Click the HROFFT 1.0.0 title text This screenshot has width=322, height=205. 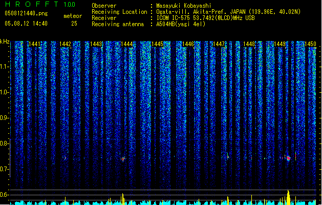(x=40, y=4)
